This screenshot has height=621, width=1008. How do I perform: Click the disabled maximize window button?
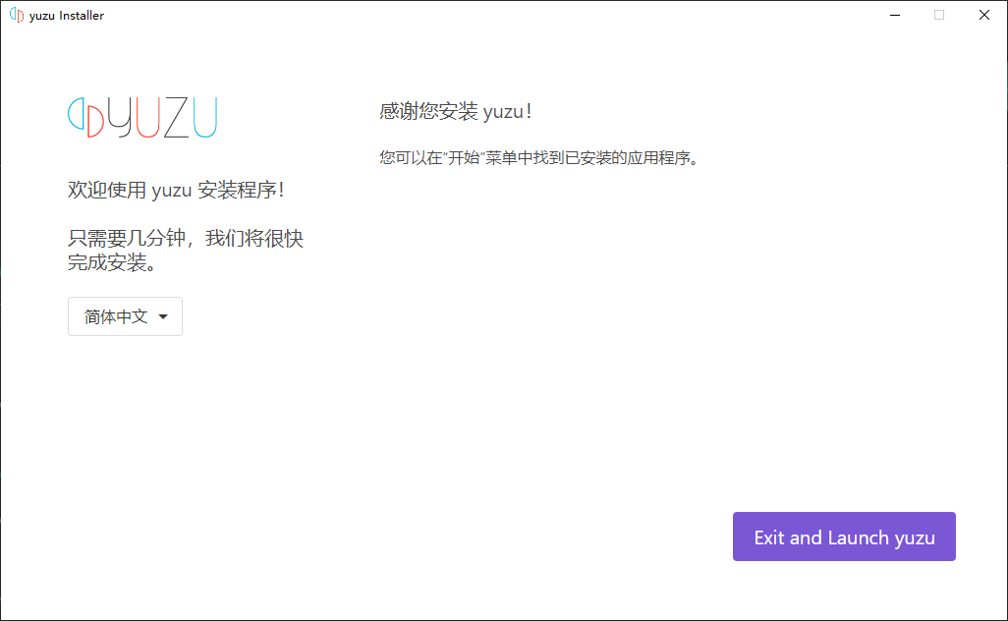point(939,15)
